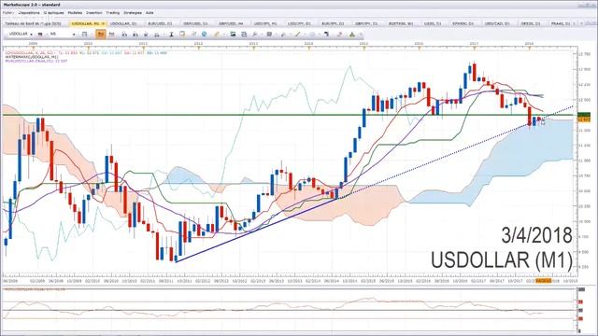Close the active USDOLLAR, M1 tab

coord(103,23)
